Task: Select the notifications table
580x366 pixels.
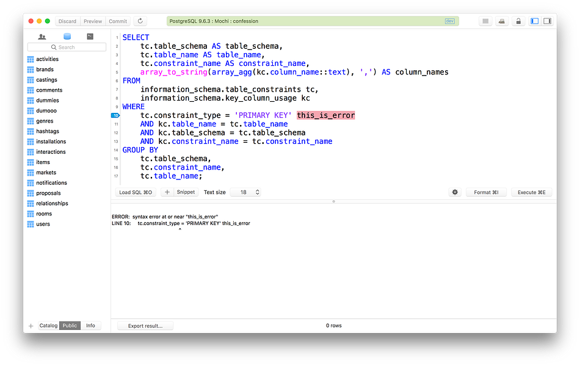Action: pyautogui.click(x=51, y=183)
